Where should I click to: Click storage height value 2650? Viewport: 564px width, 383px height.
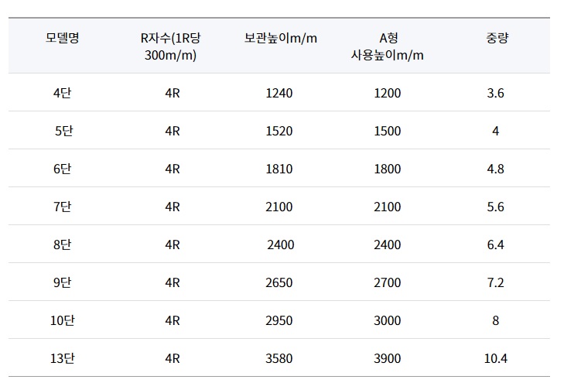point(279,282)
